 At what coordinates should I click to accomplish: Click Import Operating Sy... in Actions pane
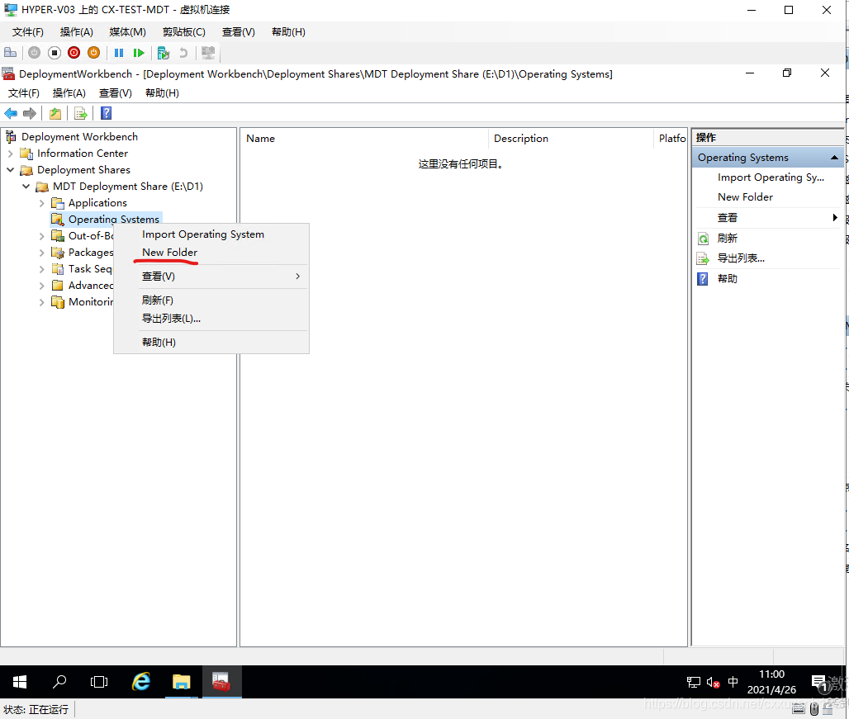pos(771,177)
